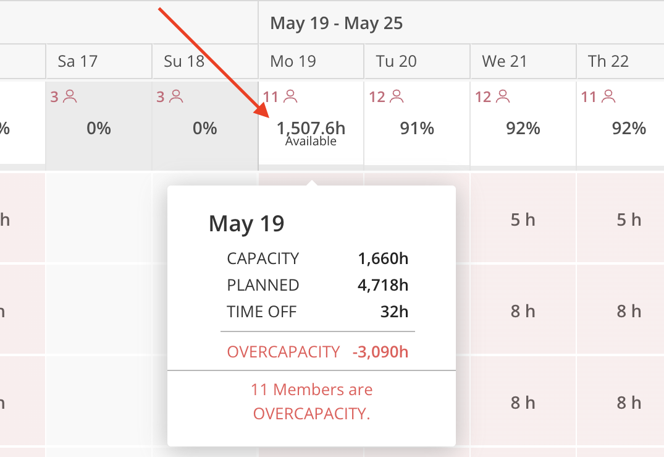Select the Th 22 column header
Viewport: 664px width, 457px height.
(x=620, y=61)
